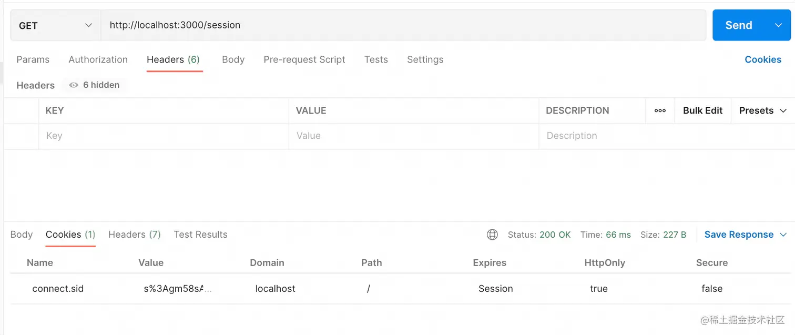Switch to the Params tab

pos(33,59)
